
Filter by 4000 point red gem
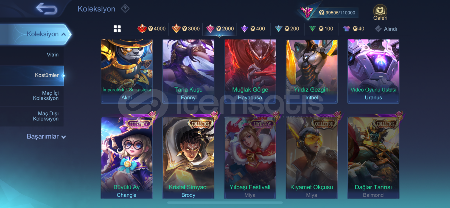pyautogui.click(x=152, y=29)
